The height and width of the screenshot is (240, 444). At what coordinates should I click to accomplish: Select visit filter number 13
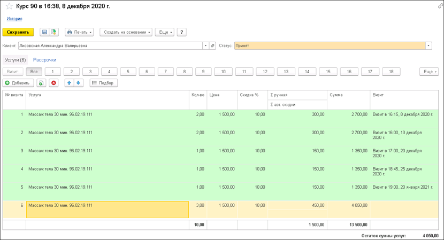pos(286,72)
